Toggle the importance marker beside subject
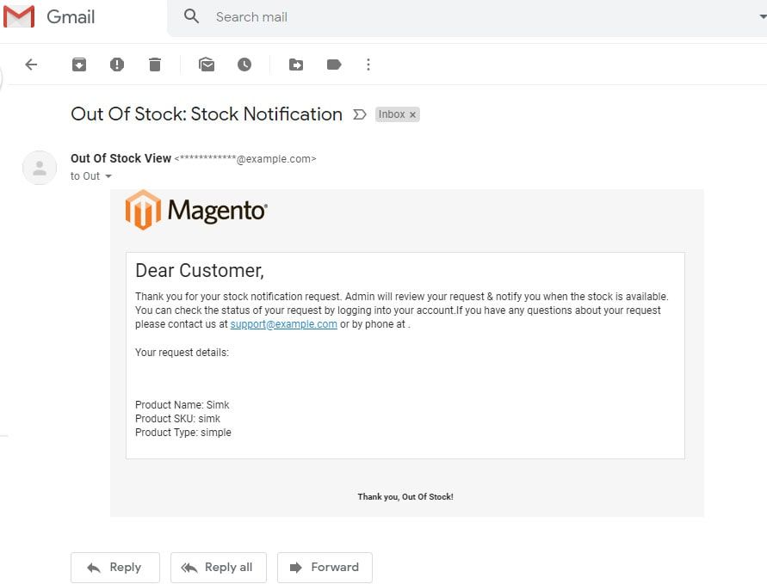The image size is (767, 584). tap(360, 114)
